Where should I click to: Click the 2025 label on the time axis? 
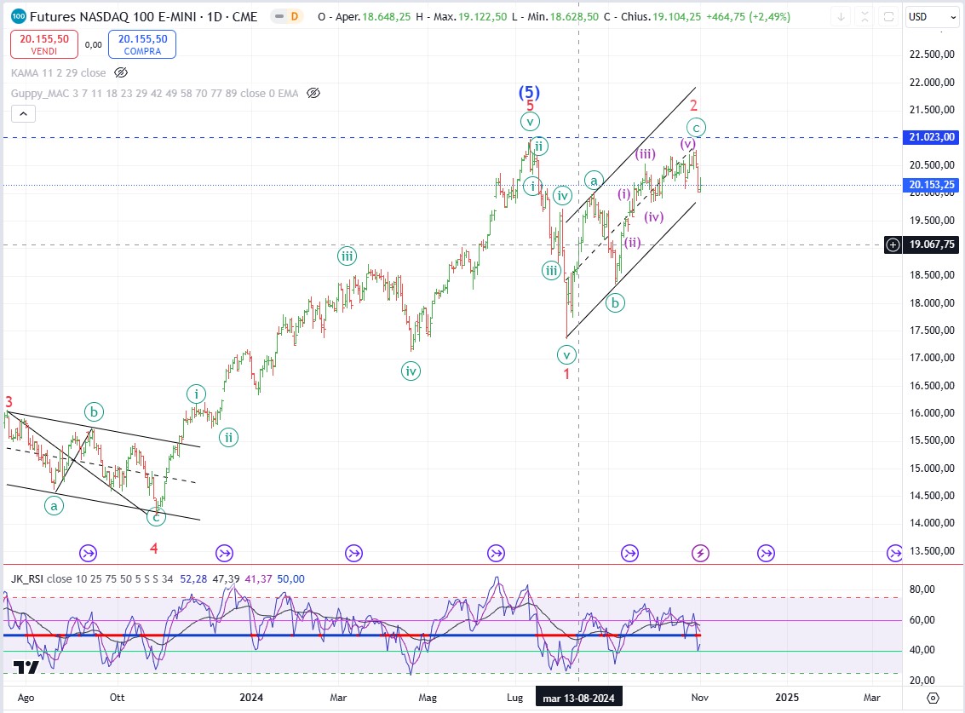(787, 698)
